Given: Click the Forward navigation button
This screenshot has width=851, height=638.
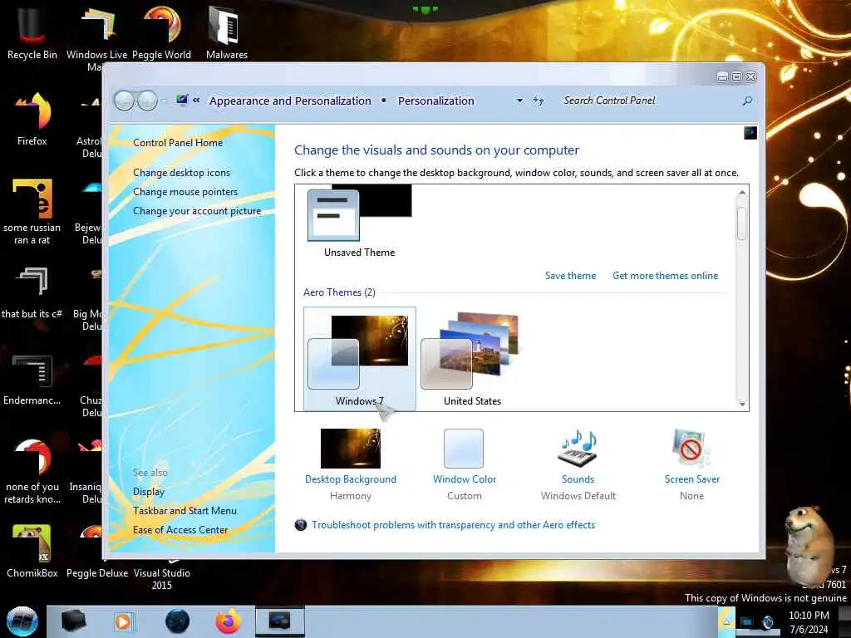Looking at the screenshot, I should click(x=147, y=101).
